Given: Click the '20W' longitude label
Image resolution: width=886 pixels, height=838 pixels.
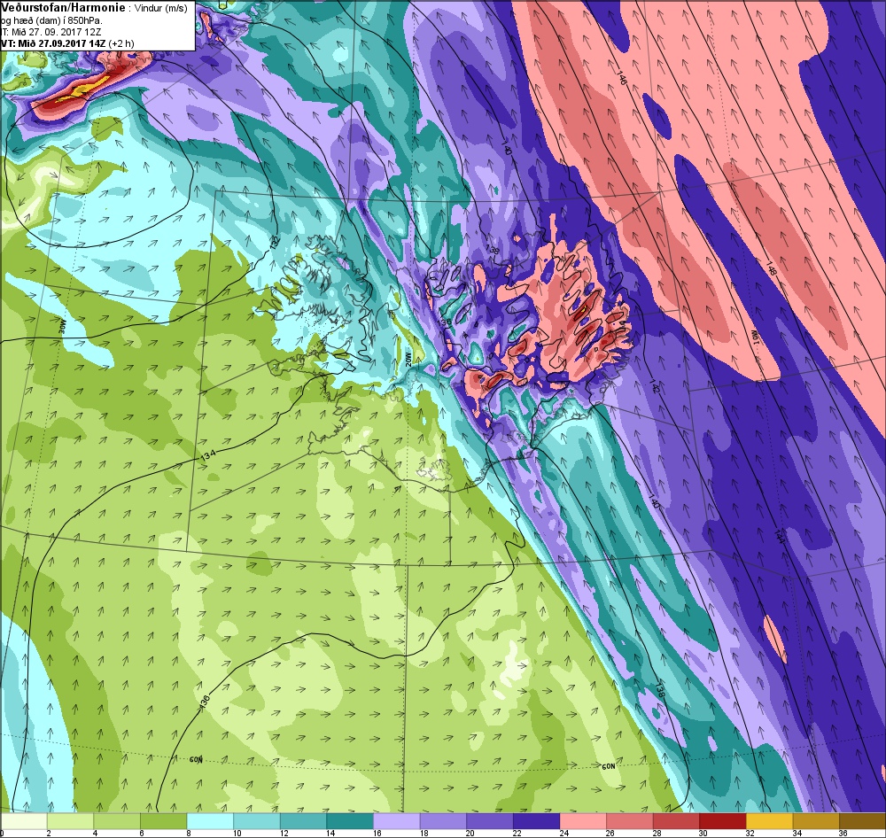Looking at the screenshot, I should 408,360.
